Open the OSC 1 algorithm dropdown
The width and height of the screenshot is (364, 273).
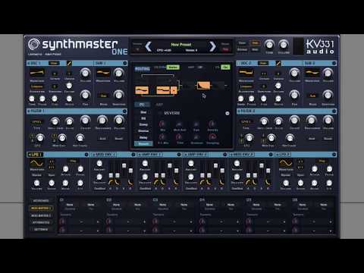click(x=37, y=86)
